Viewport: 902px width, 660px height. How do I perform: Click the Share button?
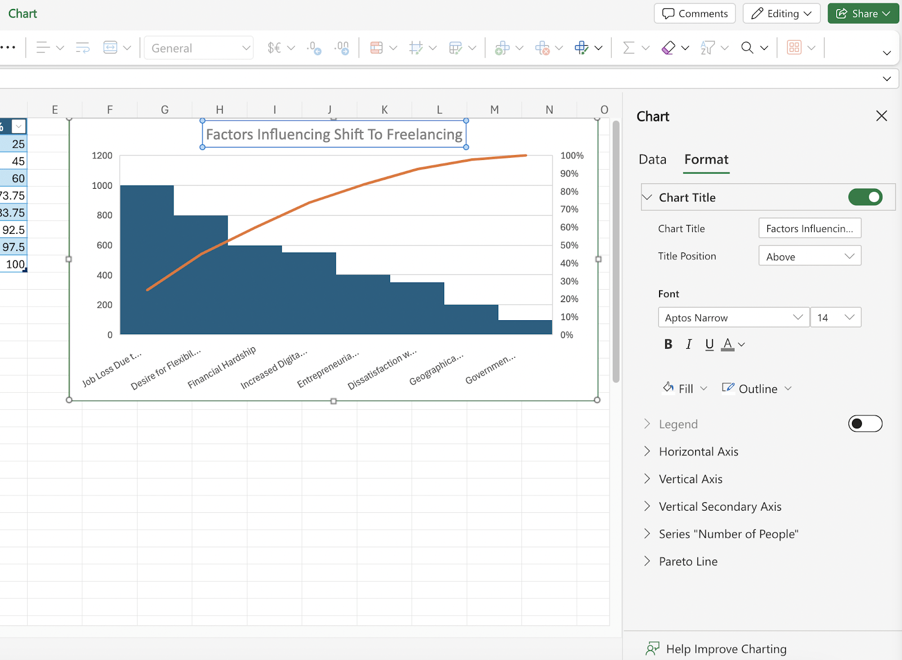[863, 13]
